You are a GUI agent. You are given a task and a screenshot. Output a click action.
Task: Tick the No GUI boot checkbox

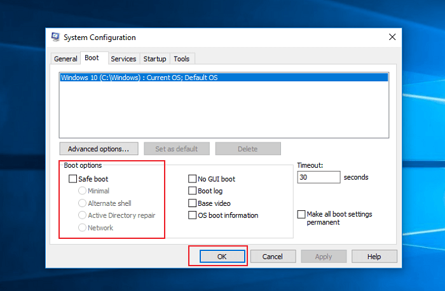tap(193, 179)
